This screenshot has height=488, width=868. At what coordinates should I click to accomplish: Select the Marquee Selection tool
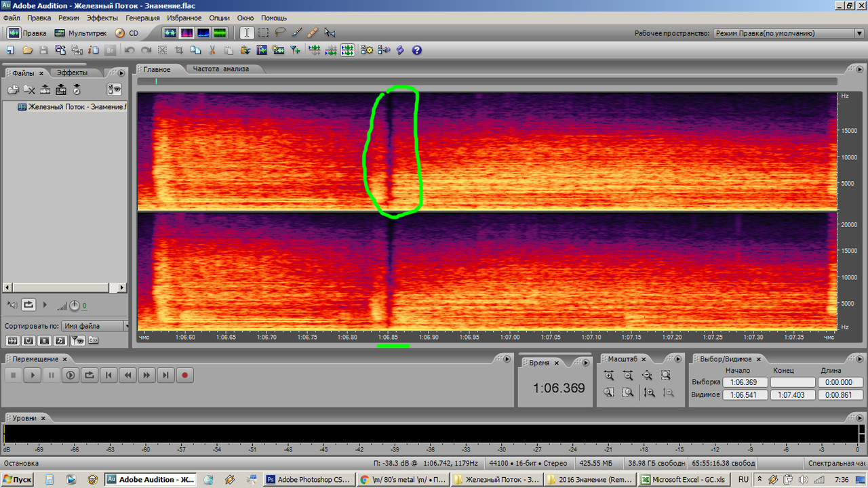[x=263, y=33]
